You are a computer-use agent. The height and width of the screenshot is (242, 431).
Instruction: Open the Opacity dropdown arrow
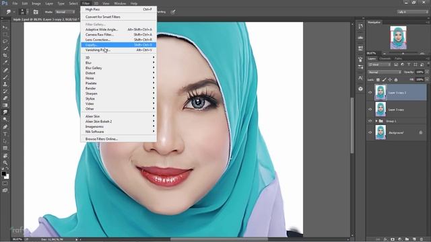coord(427,72)
